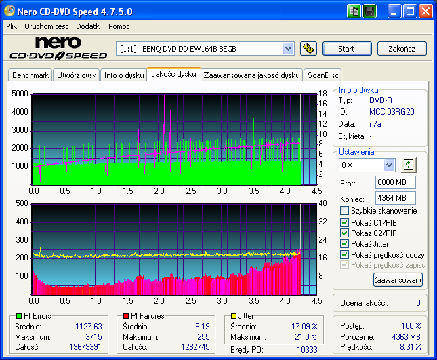Switch to Info o dysku tab
The image size is (437, 360).
pyautogui.click(x=124, y=75)
